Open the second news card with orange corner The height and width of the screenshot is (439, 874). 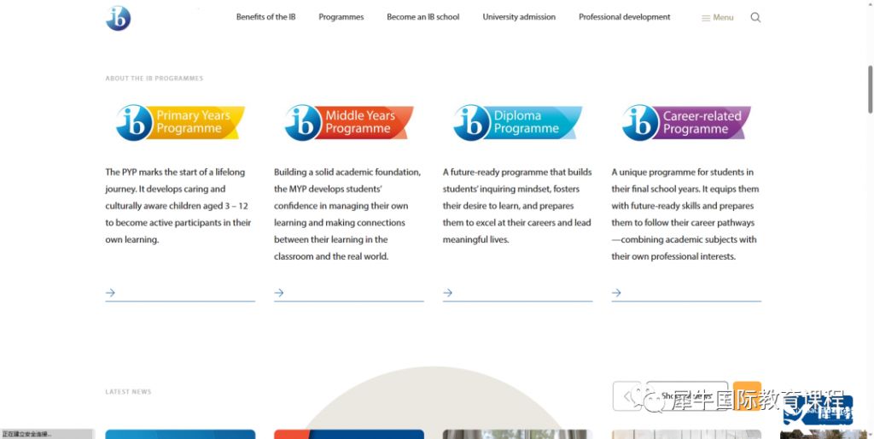[349, 434]
